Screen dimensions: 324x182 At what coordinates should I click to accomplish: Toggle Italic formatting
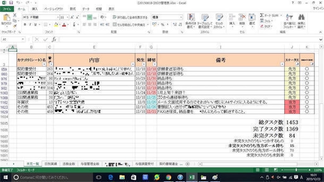click(30, 25)
